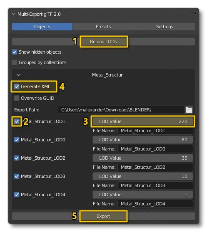Select the Objects tab
The image size is (207, 232).
(42, 27)
